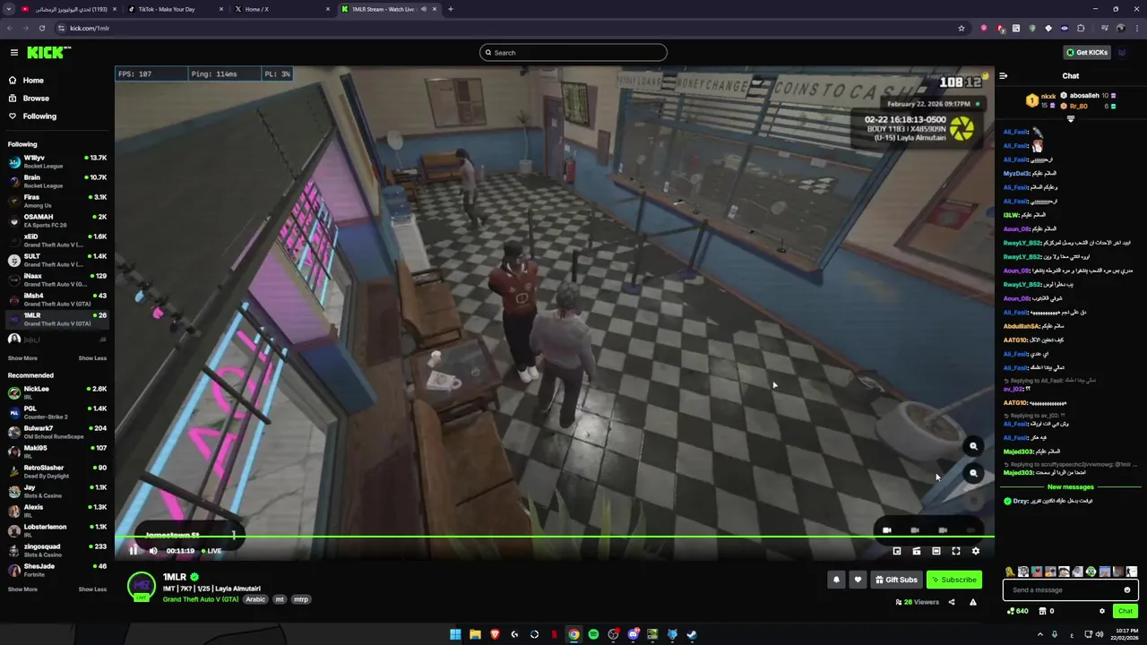
Task: Click the green Subscribe button
Action: pos(953,580)
